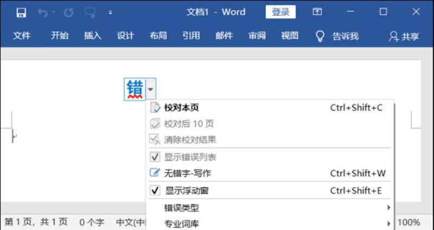Click the comment speech-bubble quick access icon
Screen dimensions: 434x230
[x=90, y=12]
